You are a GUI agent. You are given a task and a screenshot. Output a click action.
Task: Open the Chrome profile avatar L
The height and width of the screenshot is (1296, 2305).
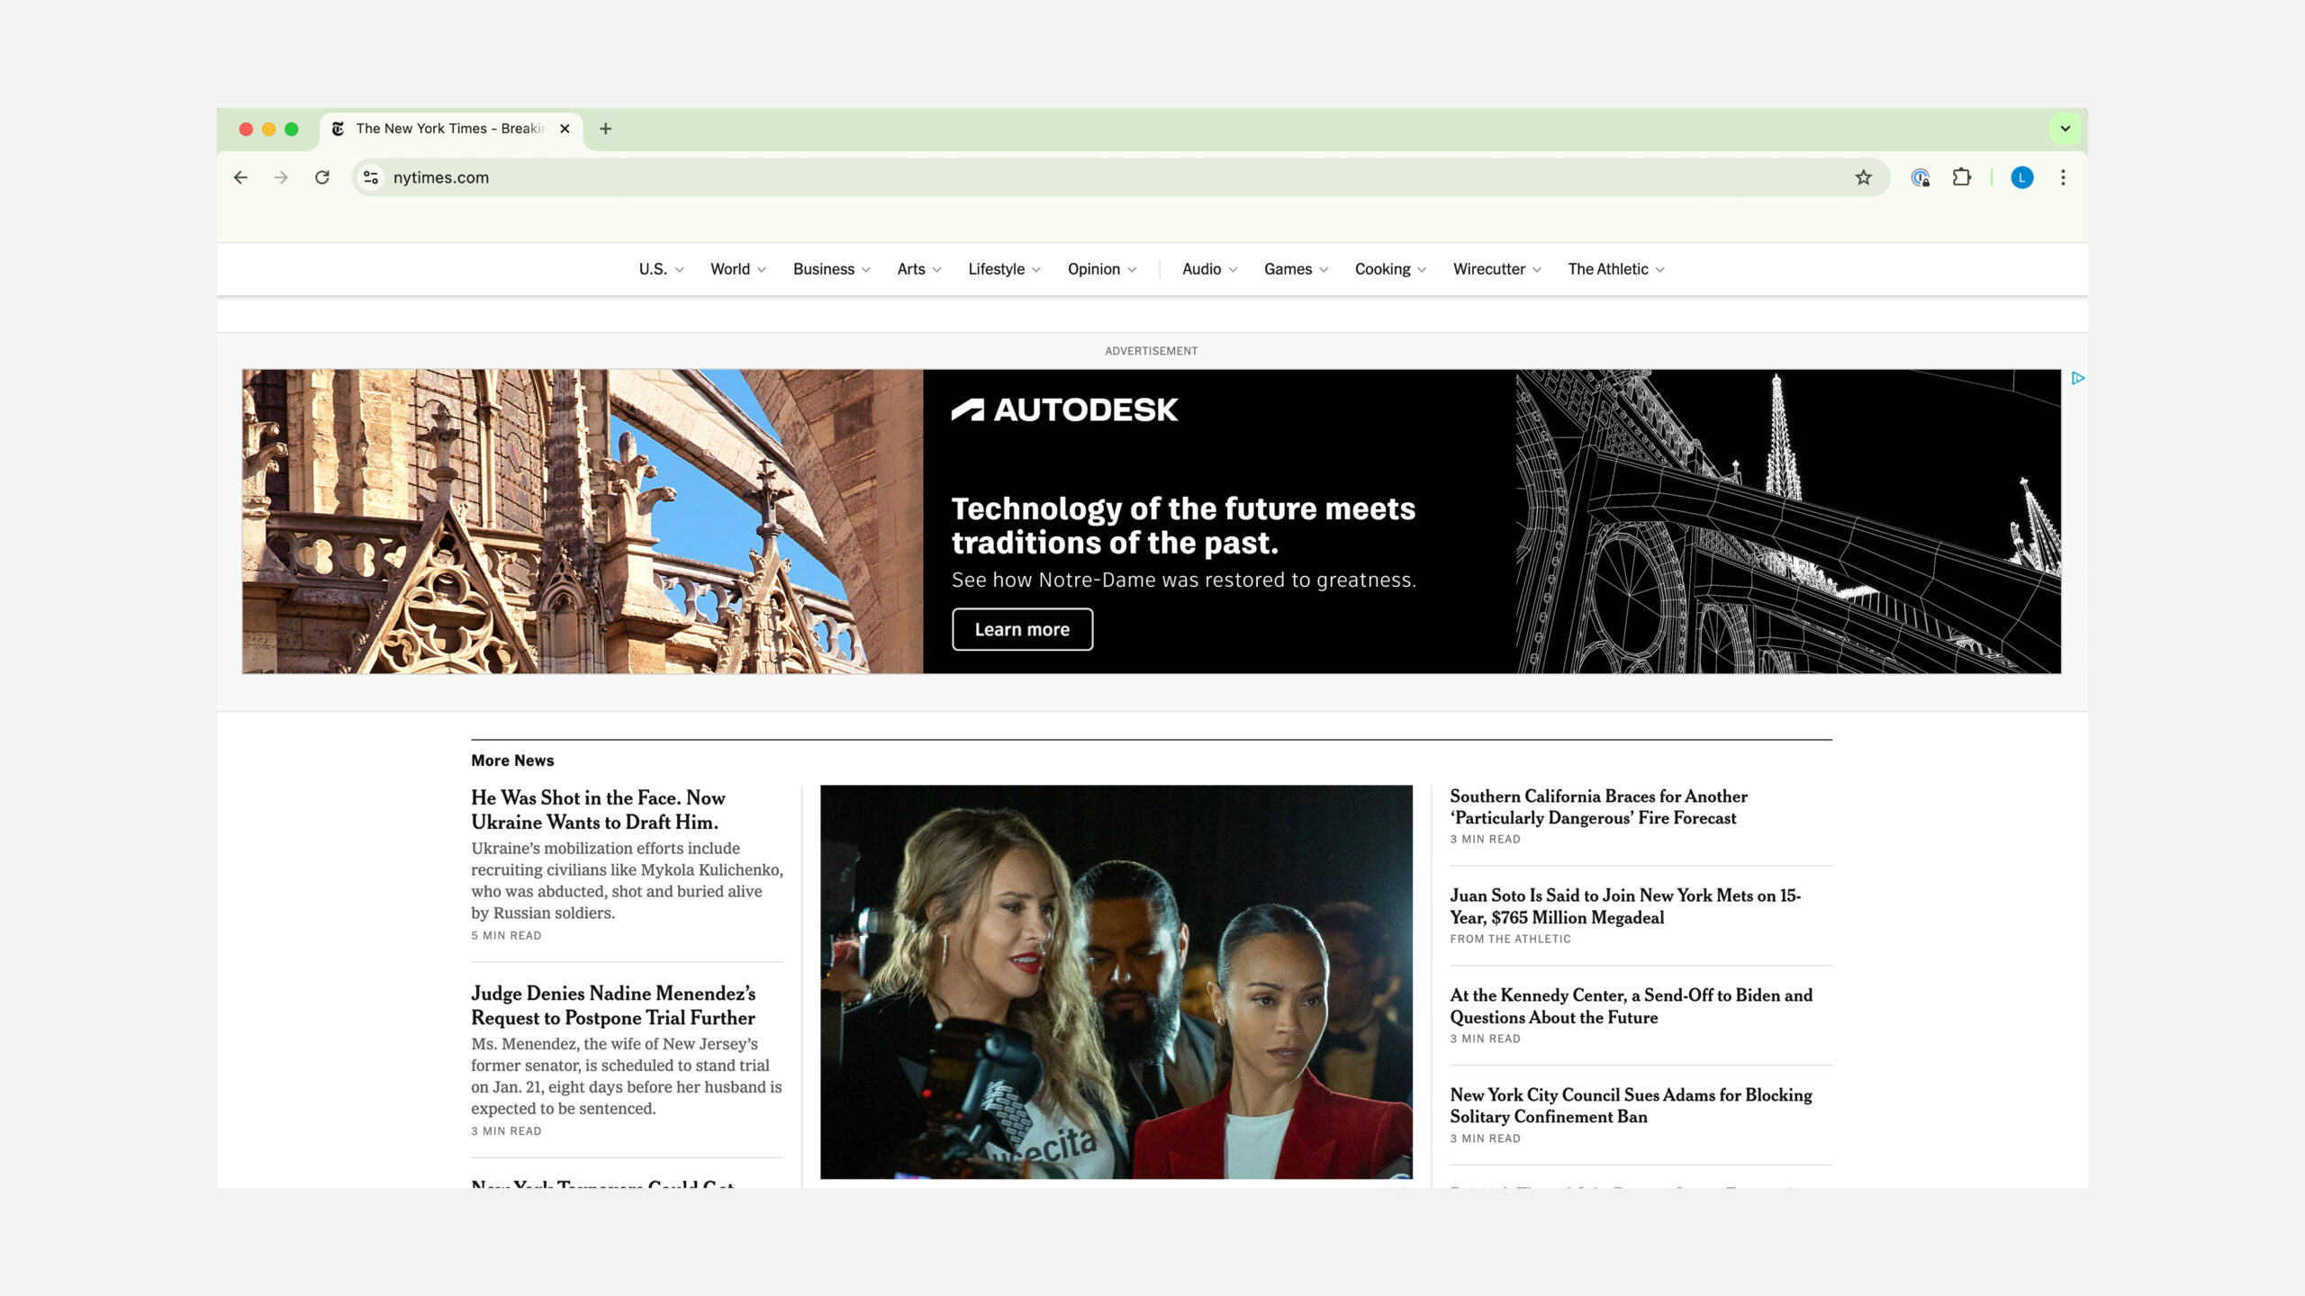tap(2022, 177)
